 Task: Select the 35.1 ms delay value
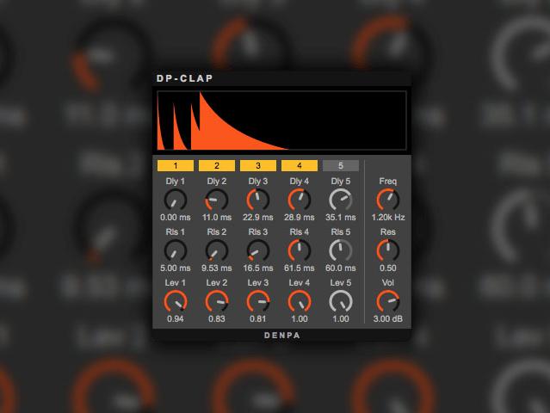[x=341, y=218]
